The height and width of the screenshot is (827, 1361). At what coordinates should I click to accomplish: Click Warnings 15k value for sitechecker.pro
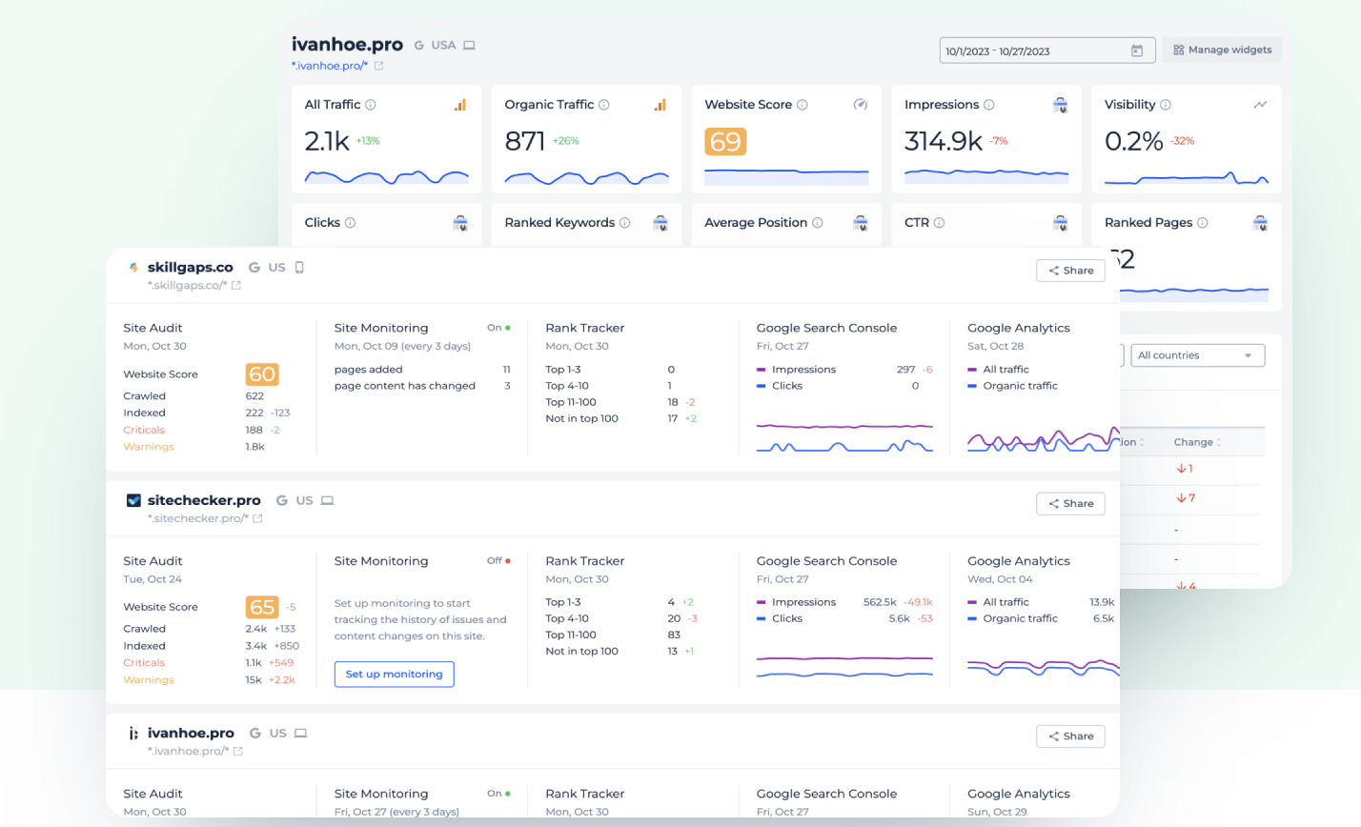pos(254,680)
